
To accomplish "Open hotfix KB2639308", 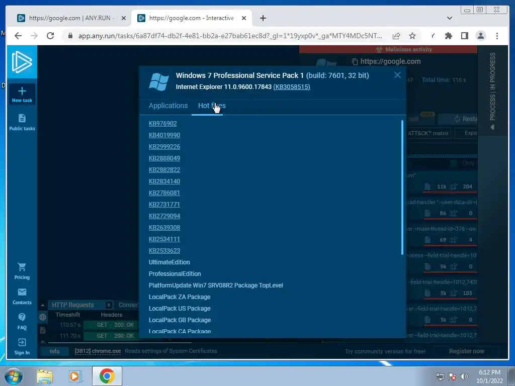I will click(164, 228).
